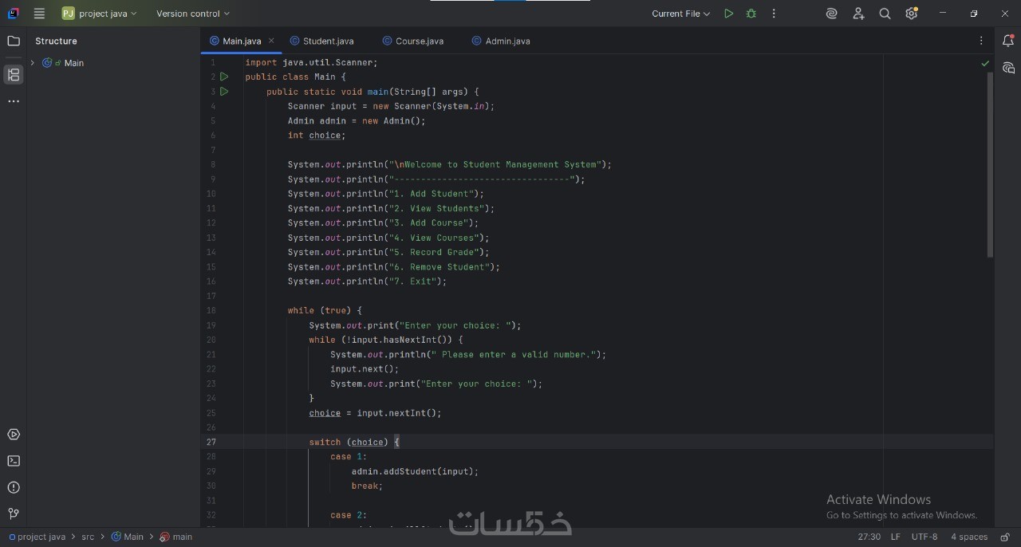
Task: Switch to the Main.java tab
Action: coord(242,41)
